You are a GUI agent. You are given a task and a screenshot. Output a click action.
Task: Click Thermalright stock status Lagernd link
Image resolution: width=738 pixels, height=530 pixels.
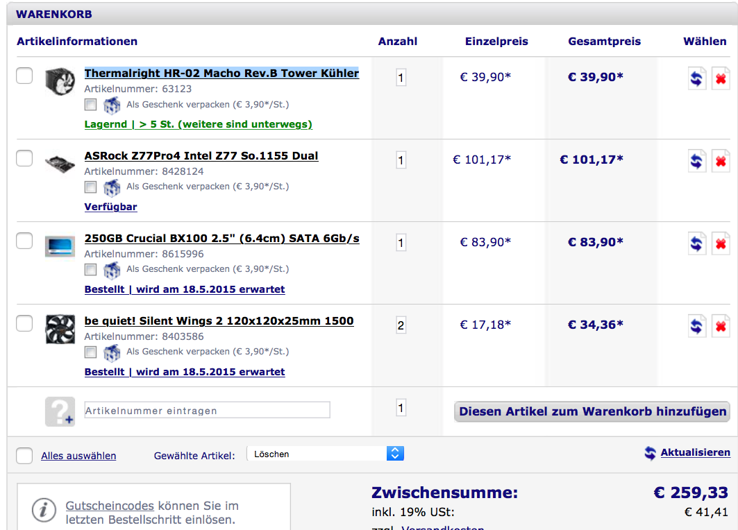tap(198, 125)
